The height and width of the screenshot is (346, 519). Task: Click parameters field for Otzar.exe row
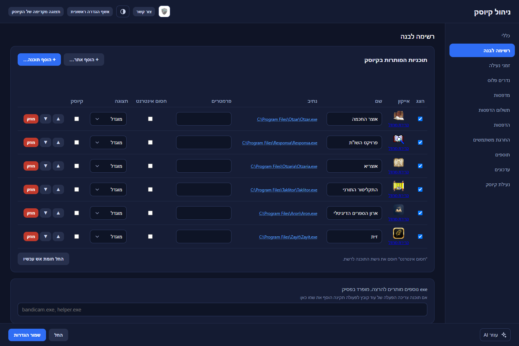tap(204, 119)
